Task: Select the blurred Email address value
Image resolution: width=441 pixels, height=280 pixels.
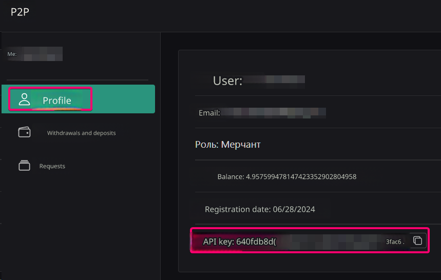Action: pos(273,113)
